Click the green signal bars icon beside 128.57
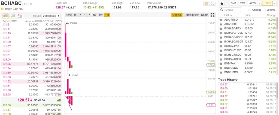 click(59, 100)
